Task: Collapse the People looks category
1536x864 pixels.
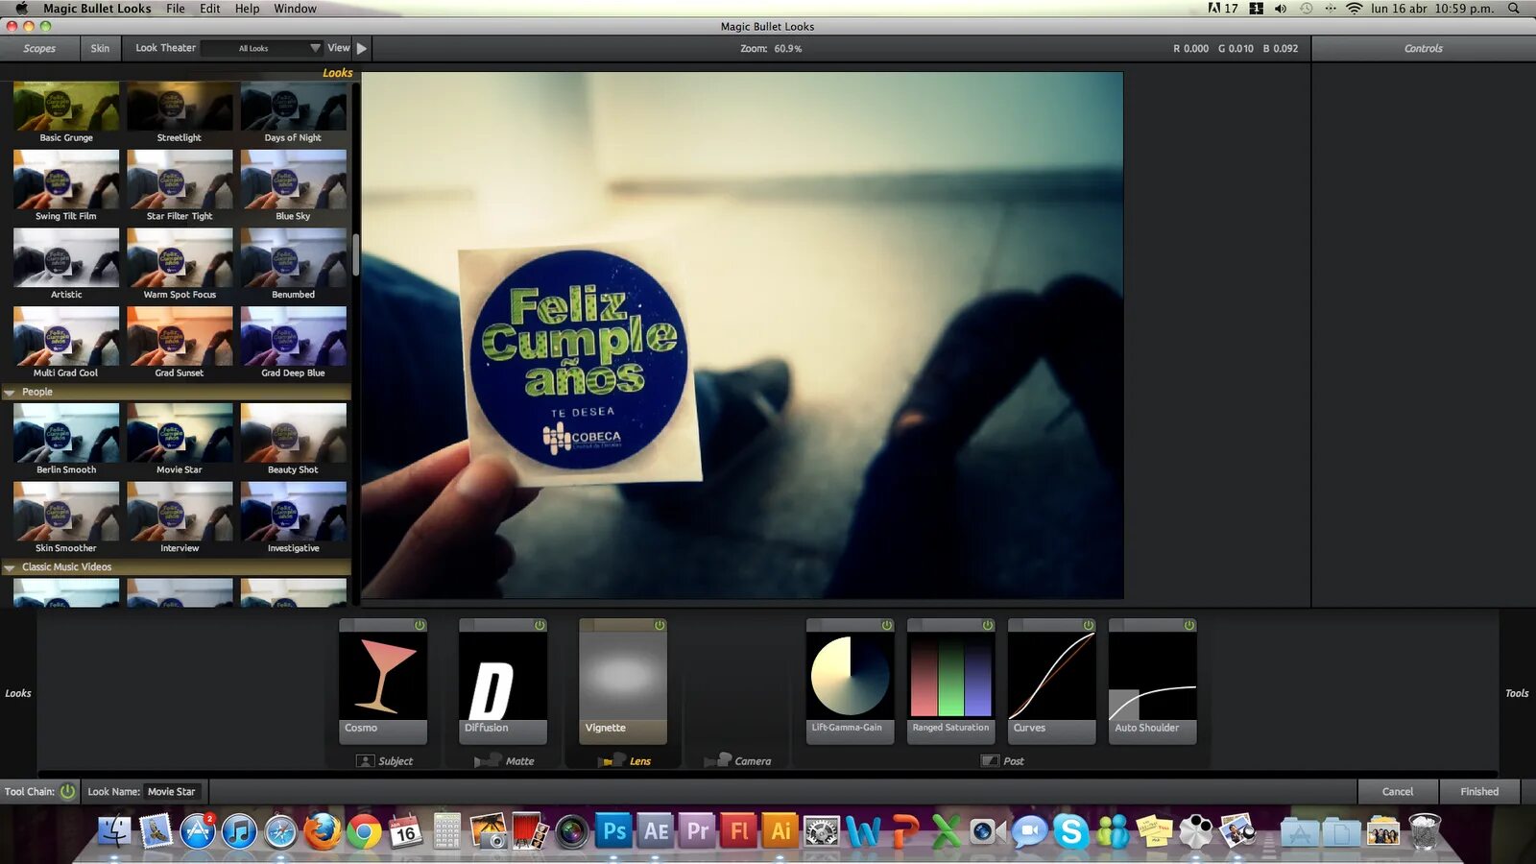Action: pos(10,393)
